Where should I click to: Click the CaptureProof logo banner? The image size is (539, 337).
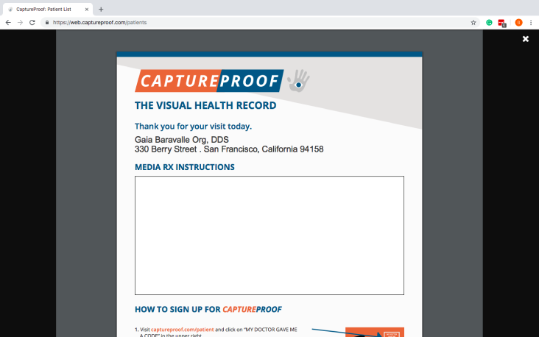(x=209, y=81)
